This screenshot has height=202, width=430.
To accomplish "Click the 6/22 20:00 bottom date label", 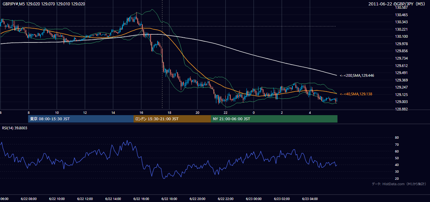I will [198, 199].
